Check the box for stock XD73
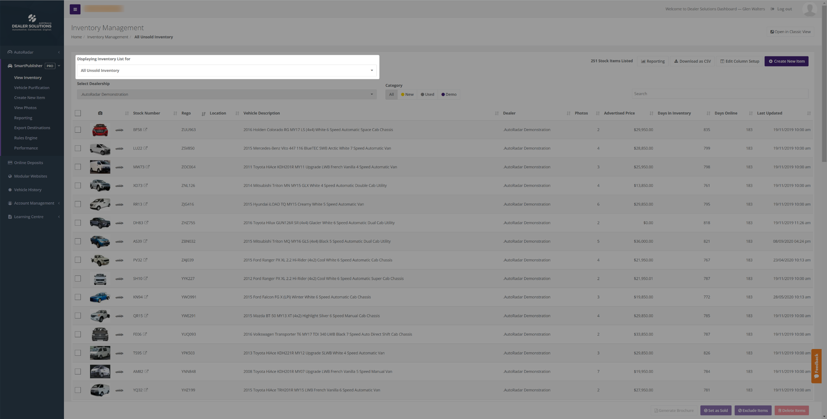 tap(78, 186)
